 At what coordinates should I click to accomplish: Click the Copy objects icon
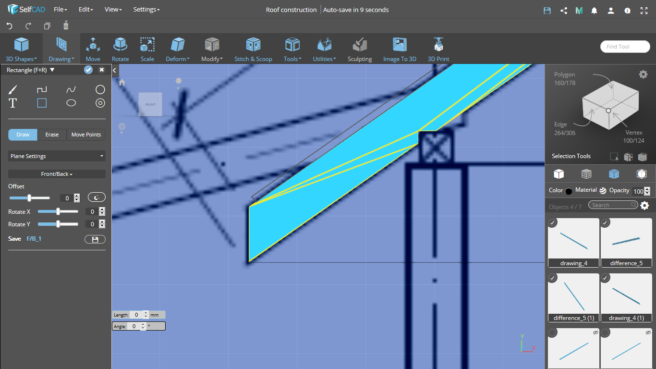pos(47,26)
